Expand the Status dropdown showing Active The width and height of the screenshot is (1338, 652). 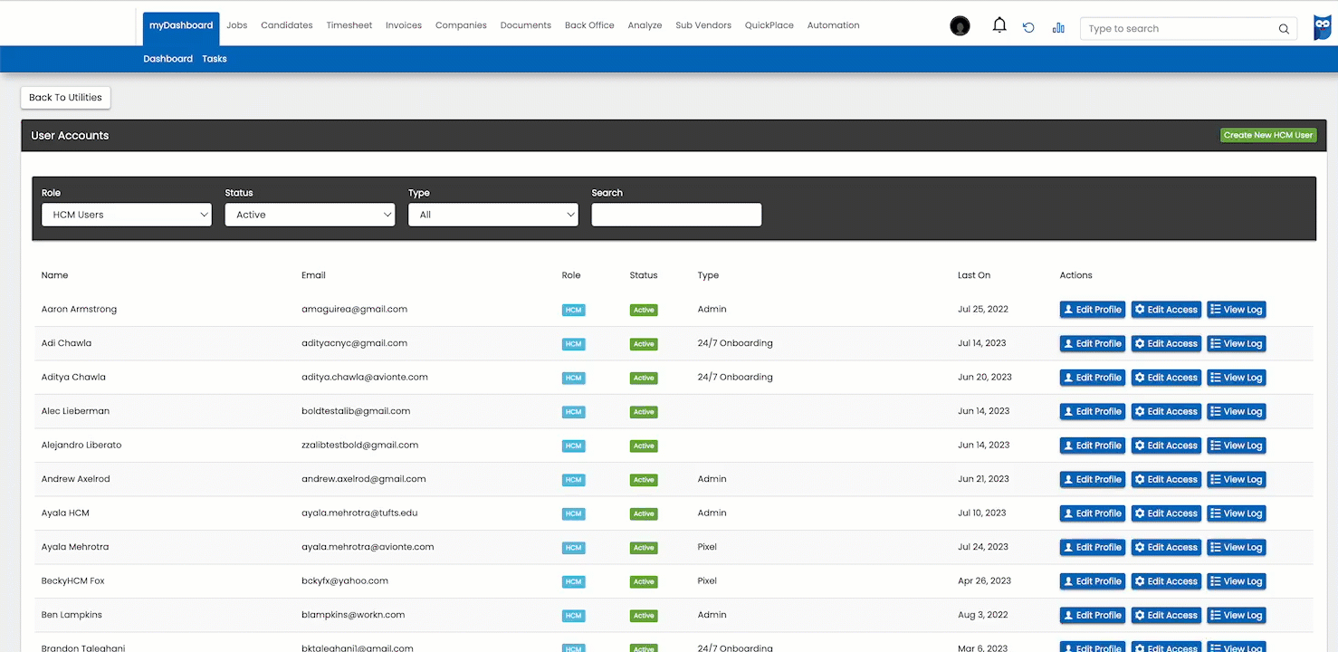tap(310, 215)
